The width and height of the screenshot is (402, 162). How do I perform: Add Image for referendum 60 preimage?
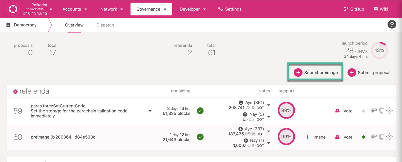tap(316, 137)
